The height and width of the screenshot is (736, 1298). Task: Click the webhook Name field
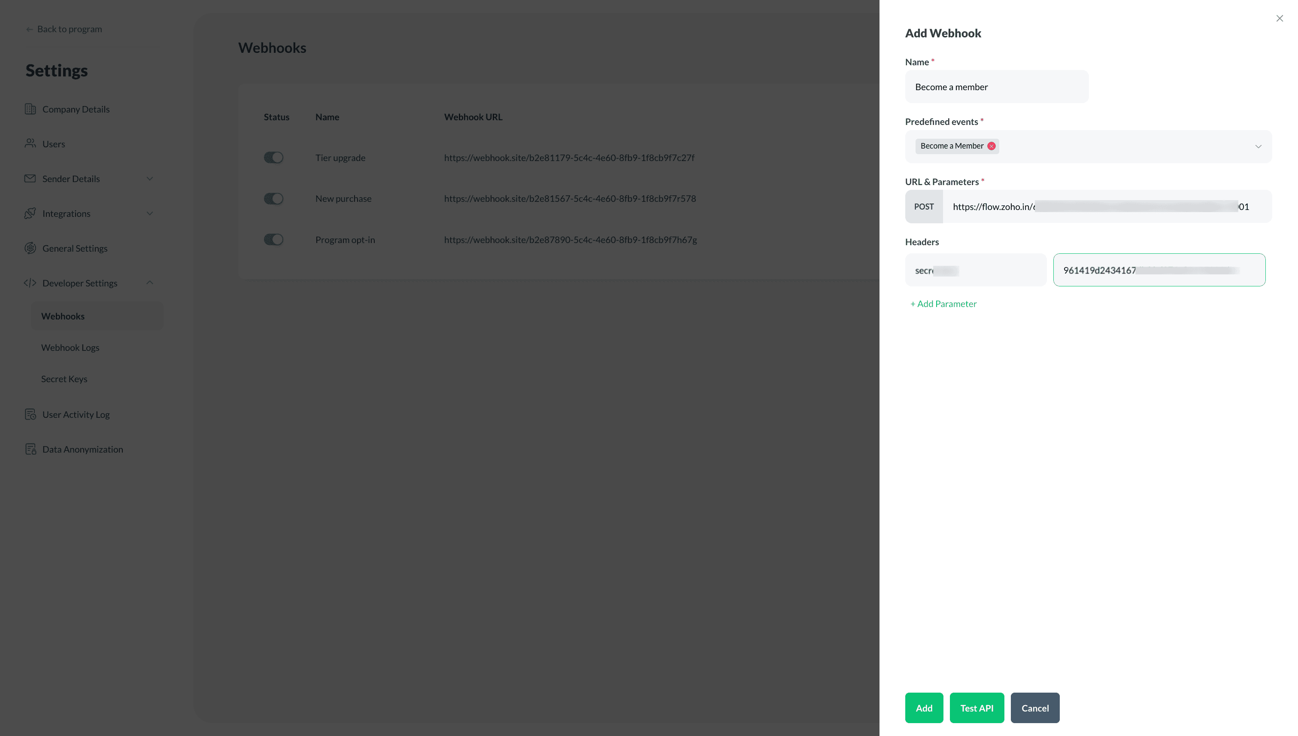pyautogui.click(x=996, y=86)
